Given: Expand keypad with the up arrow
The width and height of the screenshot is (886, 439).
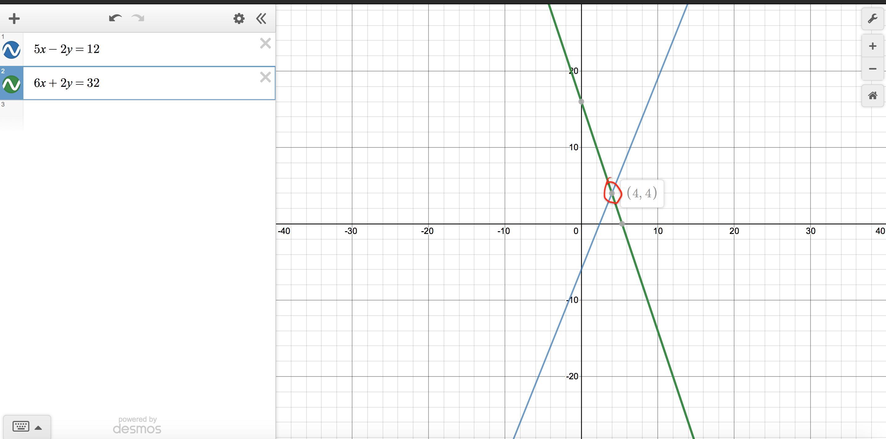Looking at the screenshot, I should [39, 428].
